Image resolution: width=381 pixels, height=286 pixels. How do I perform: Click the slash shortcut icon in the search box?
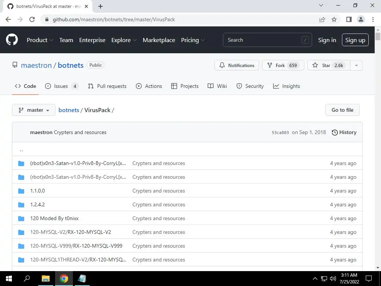[305, 40]
